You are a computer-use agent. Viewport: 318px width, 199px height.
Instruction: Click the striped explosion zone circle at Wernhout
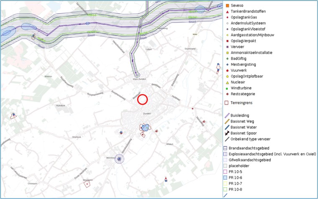(119, 159)
